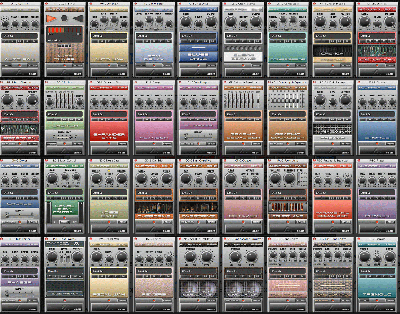Image resolution: width=400 pixels, height=314 pixels.
Task: Open Options in the CM-2 Compressor pedal
Action: coord(301,65)
